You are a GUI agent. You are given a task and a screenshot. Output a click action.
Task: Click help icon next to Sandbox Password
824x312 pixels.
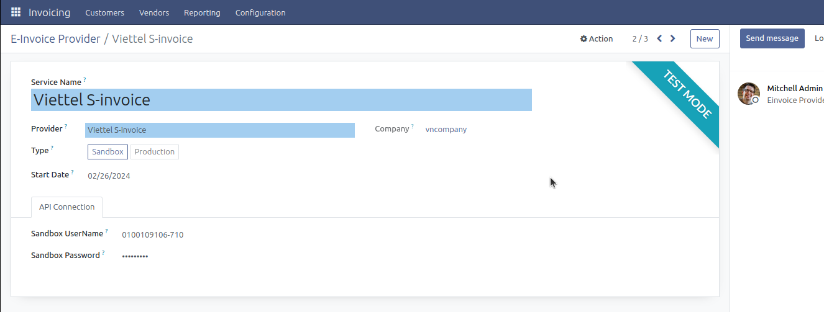coord(103,252)
